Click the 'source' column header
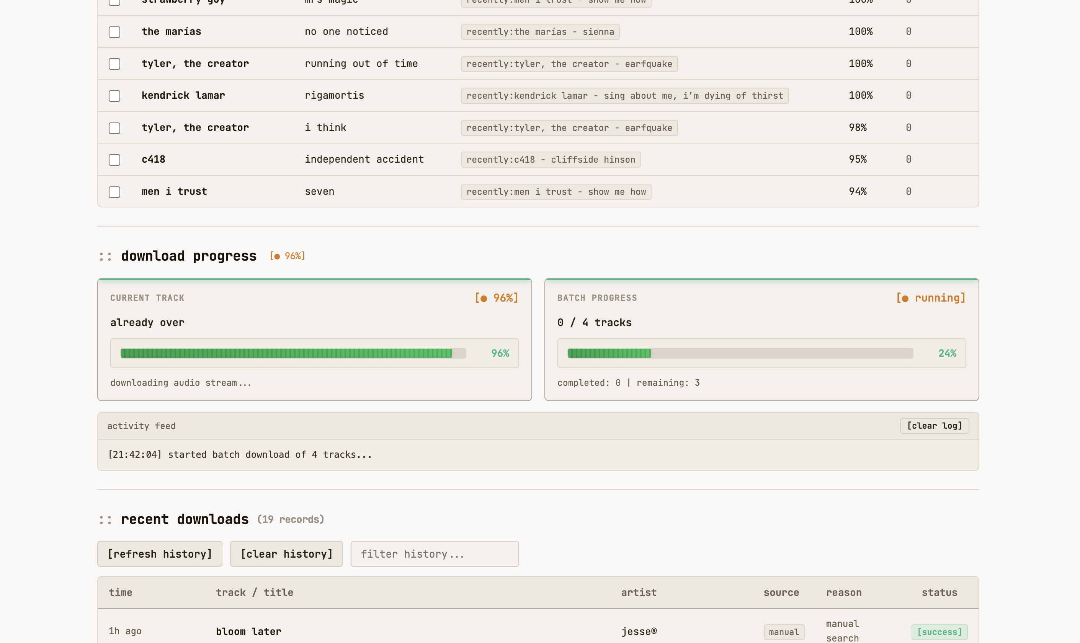 pos(781,593)
